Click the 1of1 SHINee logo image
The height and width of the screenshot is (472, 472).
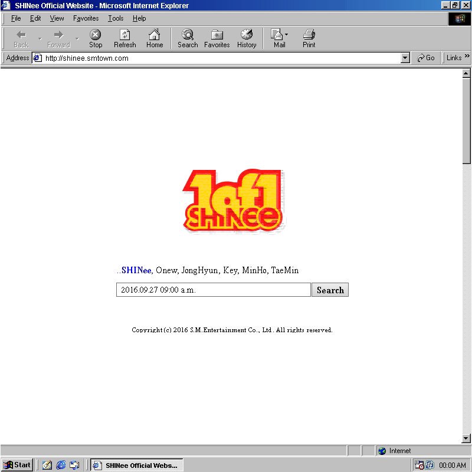233,201
